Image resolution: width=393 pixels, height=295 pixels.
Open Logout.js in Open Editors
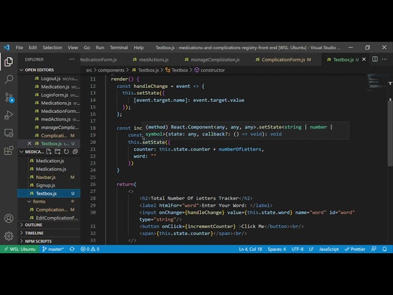click(49, 79)
